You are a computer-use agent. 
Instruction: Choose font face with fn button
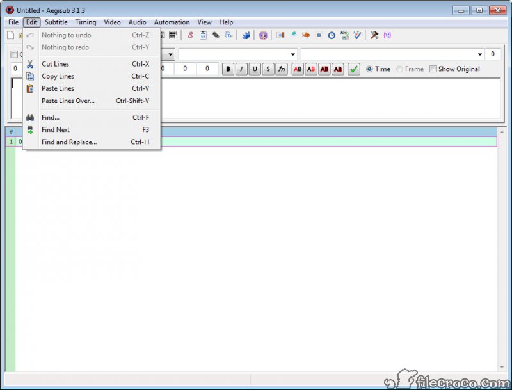coord(282,69)
